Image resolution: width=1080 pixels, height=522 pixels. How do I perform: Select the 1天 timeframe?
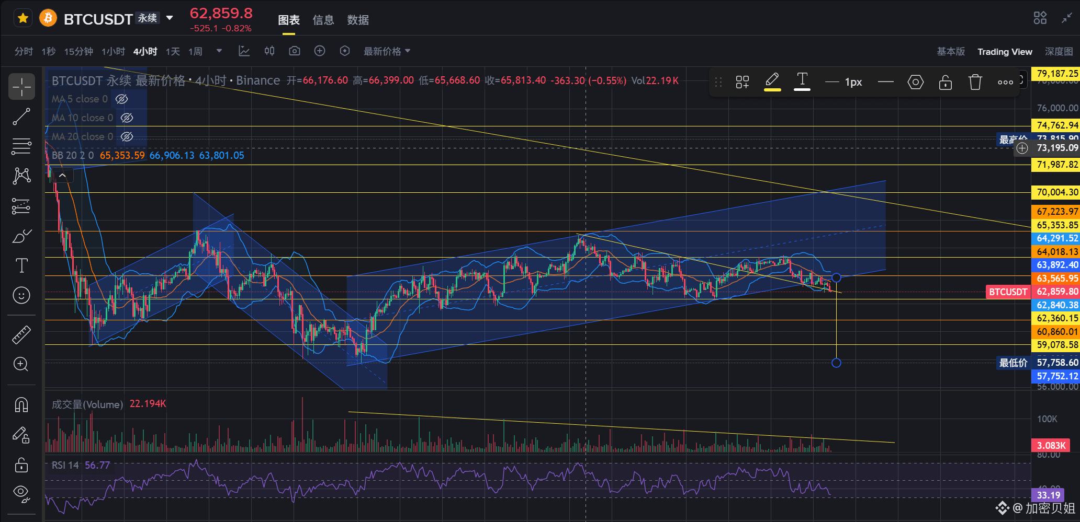(x=173, y=51)
